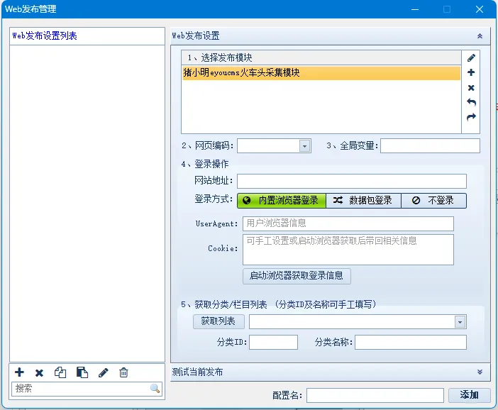The image size is (498, 410).
Task: Select 数据包登录 login method
Action: tap(363, 200)
